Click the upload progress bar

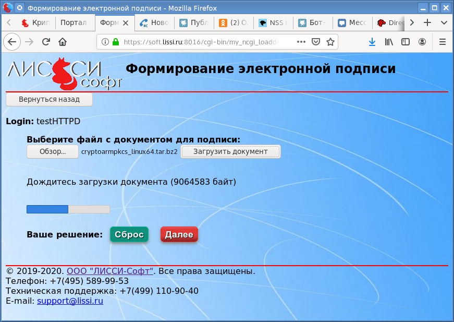(68, 209)
